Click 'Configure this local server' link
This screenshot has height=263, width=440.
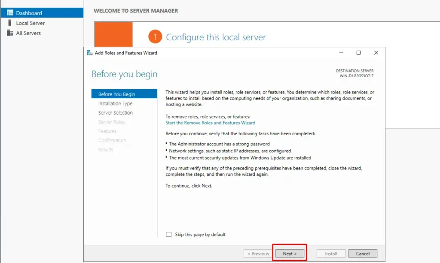click(x=216, y=37)
